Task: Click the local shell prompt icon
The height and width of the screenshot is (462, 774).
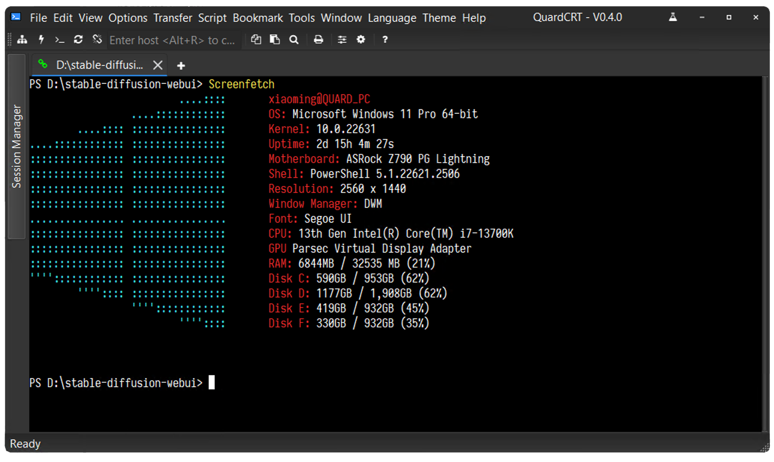Action: point(59,40)
